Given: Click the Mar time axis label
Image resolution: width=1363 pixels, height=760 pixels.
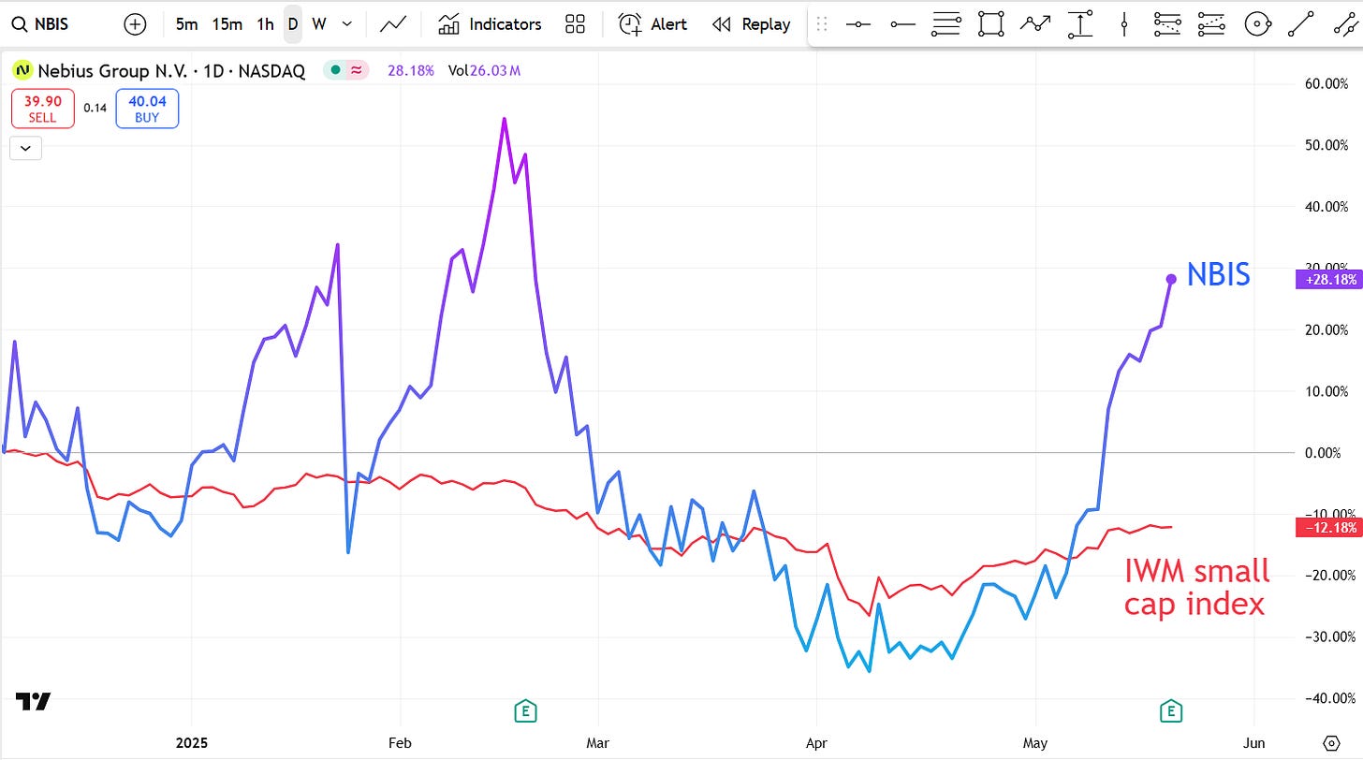Looking at the screenshot, I should 597,742.
